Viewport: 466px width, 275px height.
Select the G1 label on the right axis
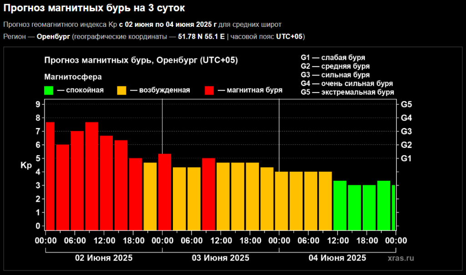406,158
